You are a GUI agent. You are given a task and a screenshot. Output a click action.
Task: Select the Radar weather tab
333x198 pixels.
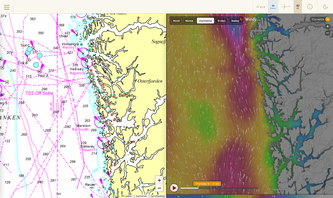[235, 21]
